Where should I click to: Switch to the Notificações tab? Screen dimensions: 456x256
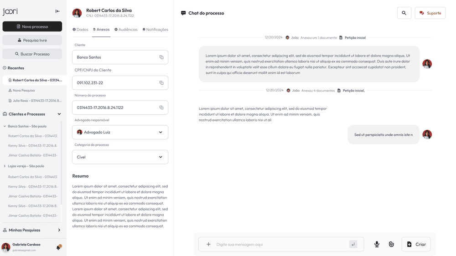coord(155,30)
